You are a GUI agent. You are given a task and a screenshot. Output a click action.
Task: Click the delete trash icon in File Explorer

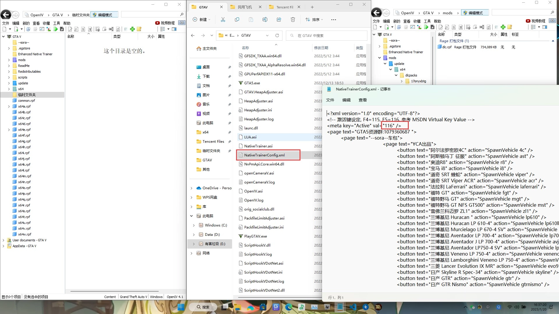coord(293,19)
